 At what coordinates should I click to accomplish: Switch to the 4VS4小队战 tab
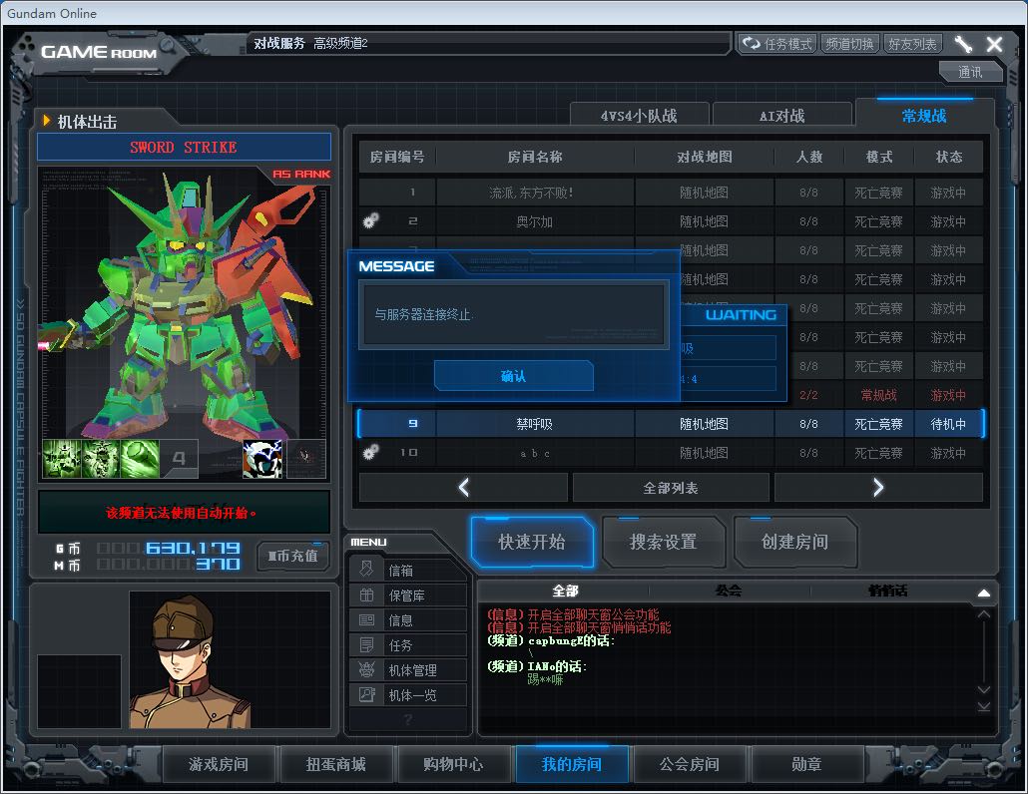[639, 116]
